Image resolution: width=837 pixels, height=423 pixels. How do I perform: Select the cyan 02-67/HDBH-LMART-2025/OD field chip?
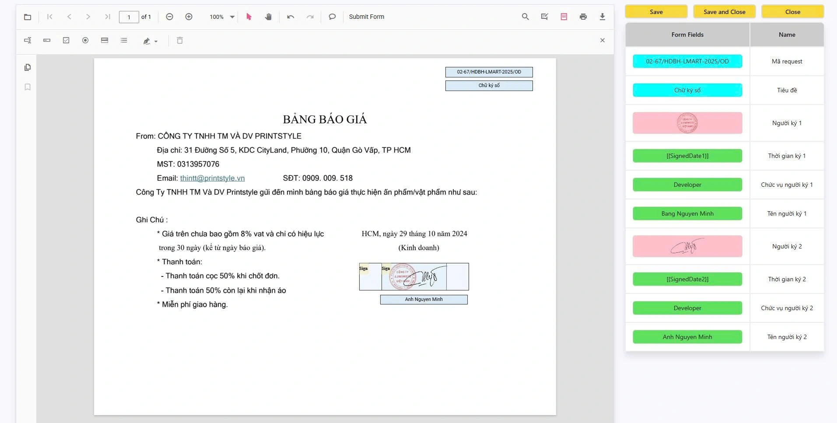click(x=687, y=61)
